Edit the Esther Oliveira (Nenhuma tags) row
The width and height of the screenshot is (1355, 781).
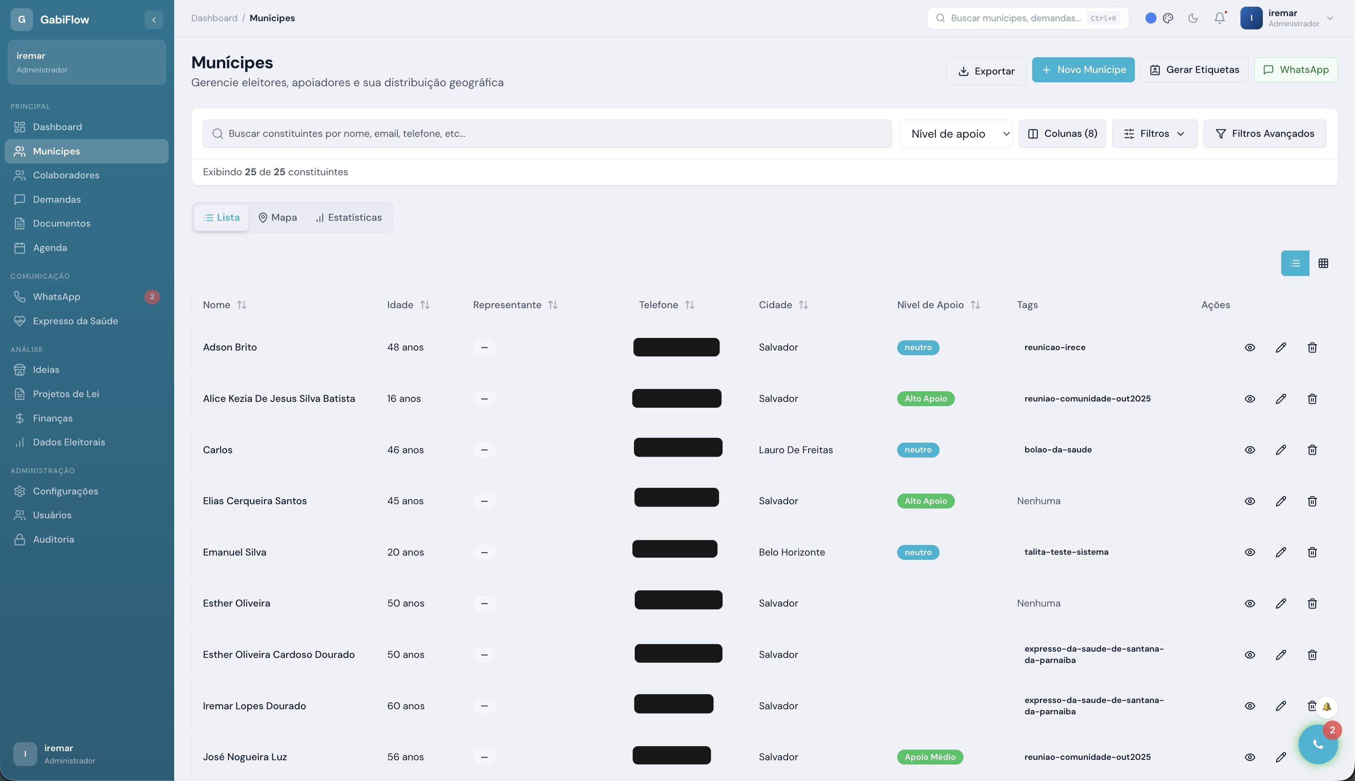click(1281, 603)
